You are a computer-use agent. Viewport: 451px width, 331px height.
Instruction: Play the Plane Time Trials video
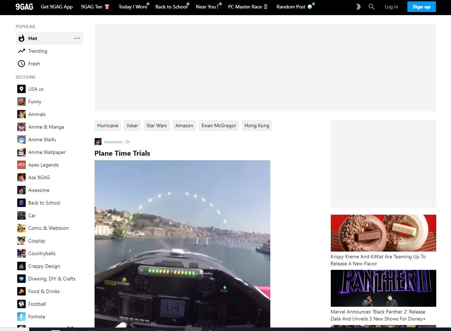pyautogui.click(x=182, y=244)
